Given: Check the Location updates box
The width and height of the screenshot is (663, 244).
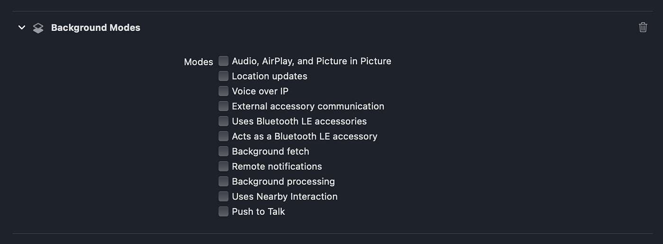Looking at the screenshot, I should click(224, 76).
